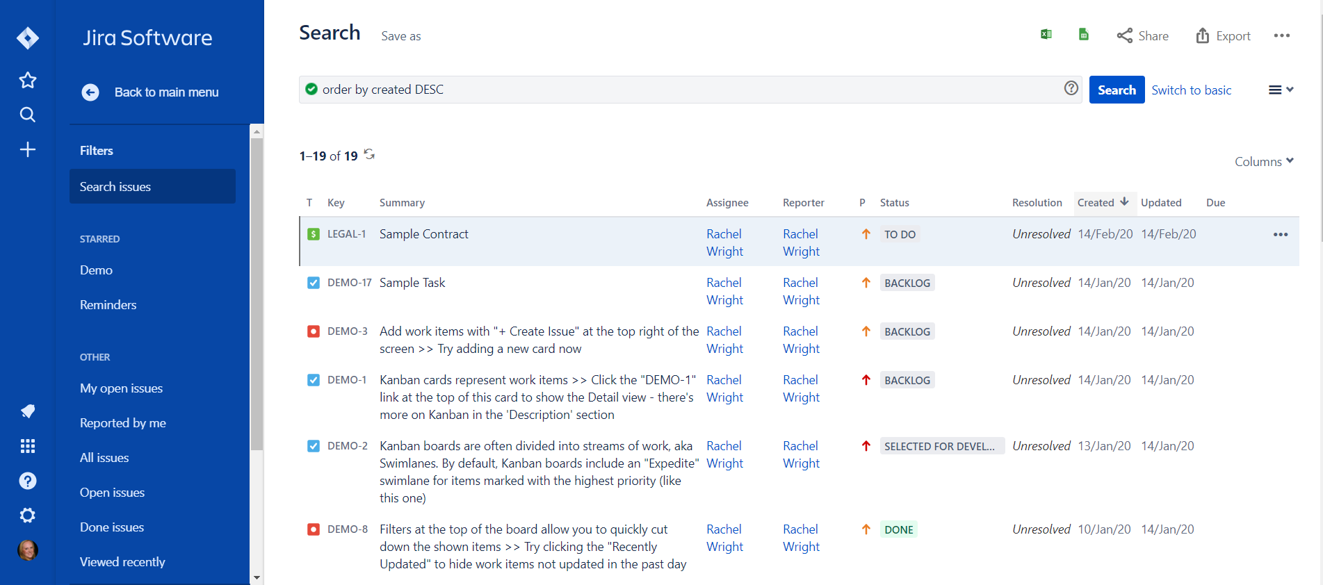Open the Open issues filter
The image size is (1323, 585).
click(112, 493)
